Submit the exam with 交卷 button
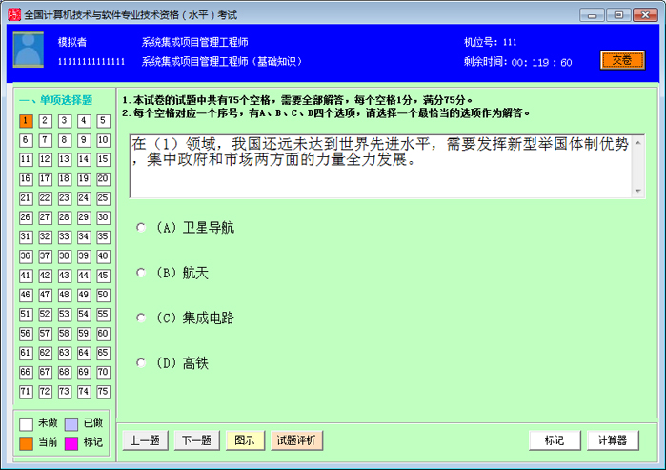Image resolution: width=666 pixels, height=470 pixels. pos(621,60)
